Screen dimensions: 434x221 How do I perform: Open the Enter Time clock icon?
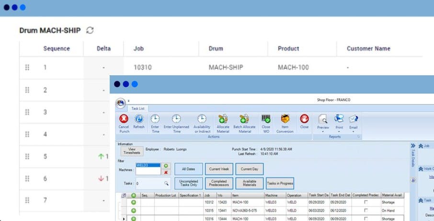coord(155,119)
